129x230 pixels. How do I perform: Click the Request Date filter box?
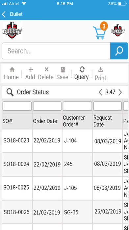pos(108,106)
